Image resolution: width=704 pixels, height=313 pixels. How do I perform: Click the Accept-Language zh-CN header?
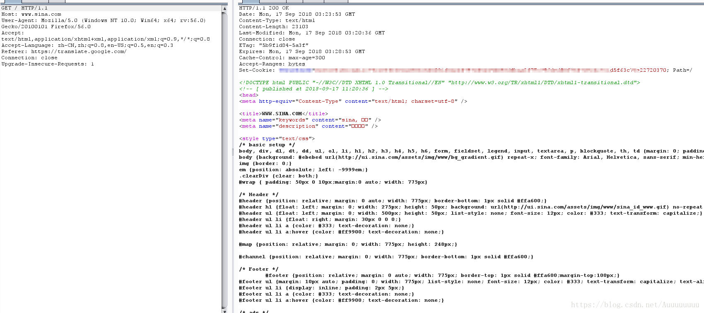click(x=87, y=45)
